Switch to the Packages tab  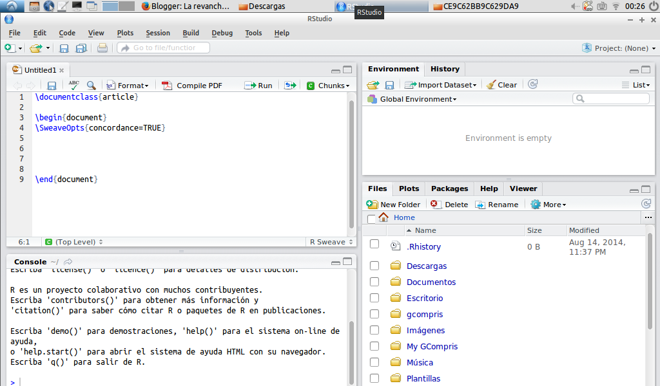[x=449, y=188]
